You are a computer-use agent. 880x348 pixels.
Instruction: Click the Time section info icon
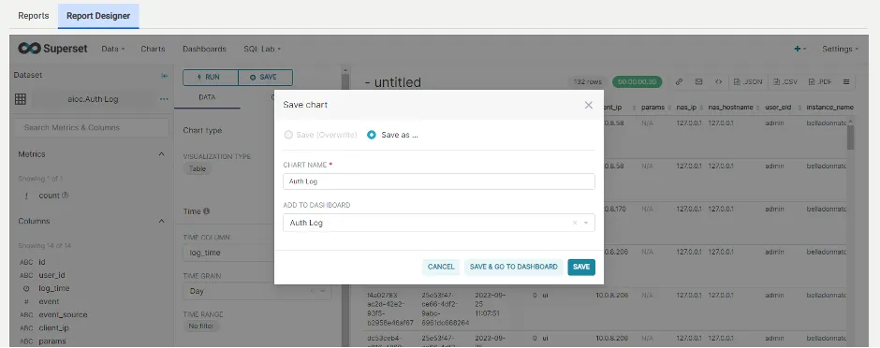coord(207,211)
